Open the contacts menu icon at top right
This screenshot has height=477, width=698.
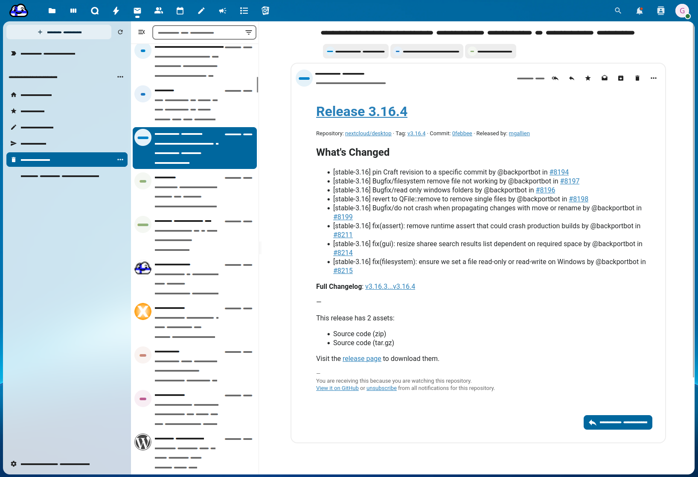tap(661, 11)
